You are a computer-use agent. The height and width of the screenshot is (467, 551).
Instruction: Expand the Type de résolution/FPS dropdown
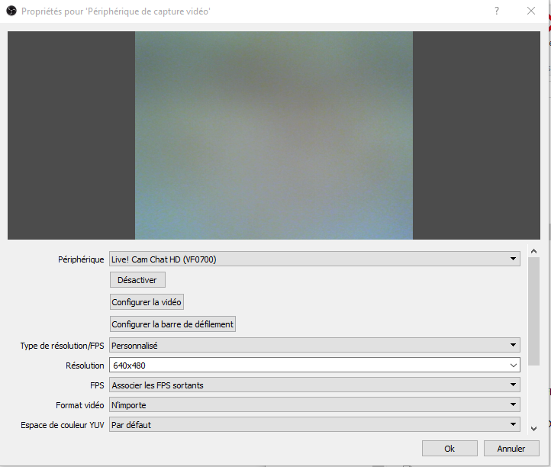[314, 346]
